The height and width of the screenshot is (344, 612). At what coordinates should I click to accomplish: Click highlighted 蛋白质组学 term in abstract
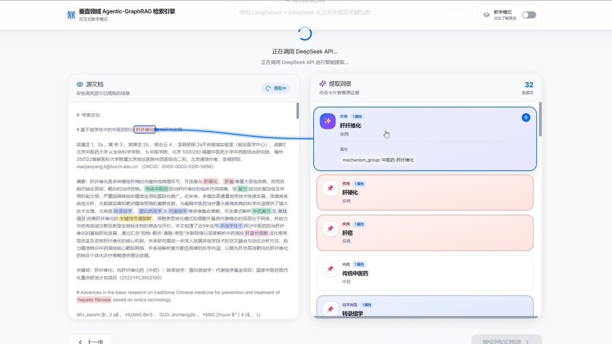150,211
